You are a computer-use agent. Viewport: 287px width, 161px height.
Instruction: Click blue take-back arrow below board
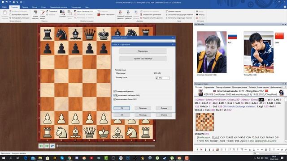coord(53,146)
